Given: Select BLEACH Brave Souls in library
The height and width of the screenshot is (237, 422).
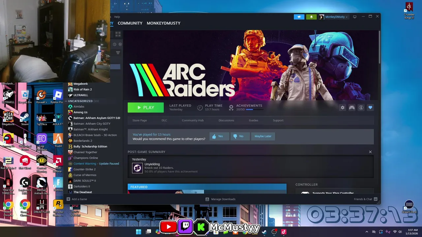Looking at the screenshot, I should (95, 135).
